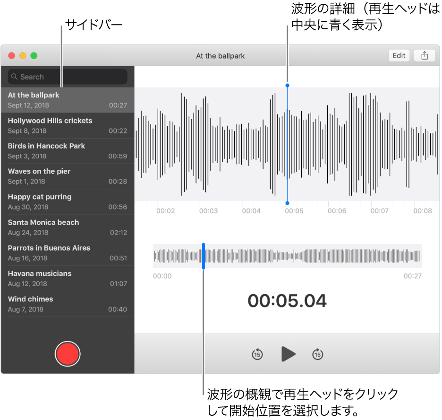Select Parrots in Buenos Aires recording
Image resolution: width=442 pixels, height=420 pixels.
click(68, 253)
